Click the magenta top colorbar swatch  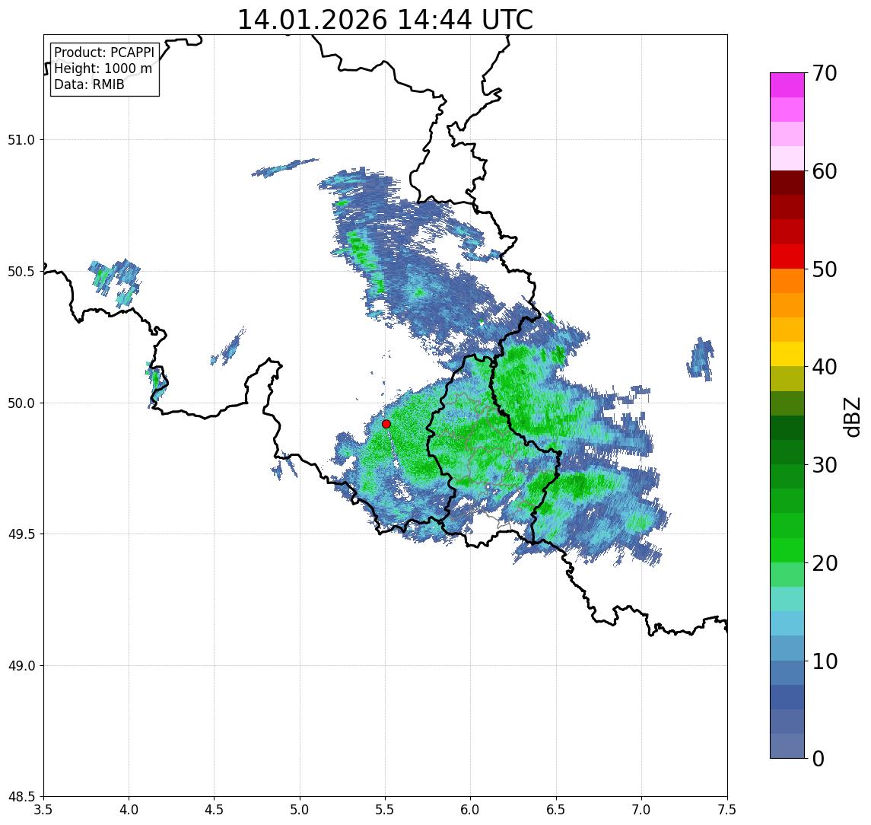pos(787,85)
